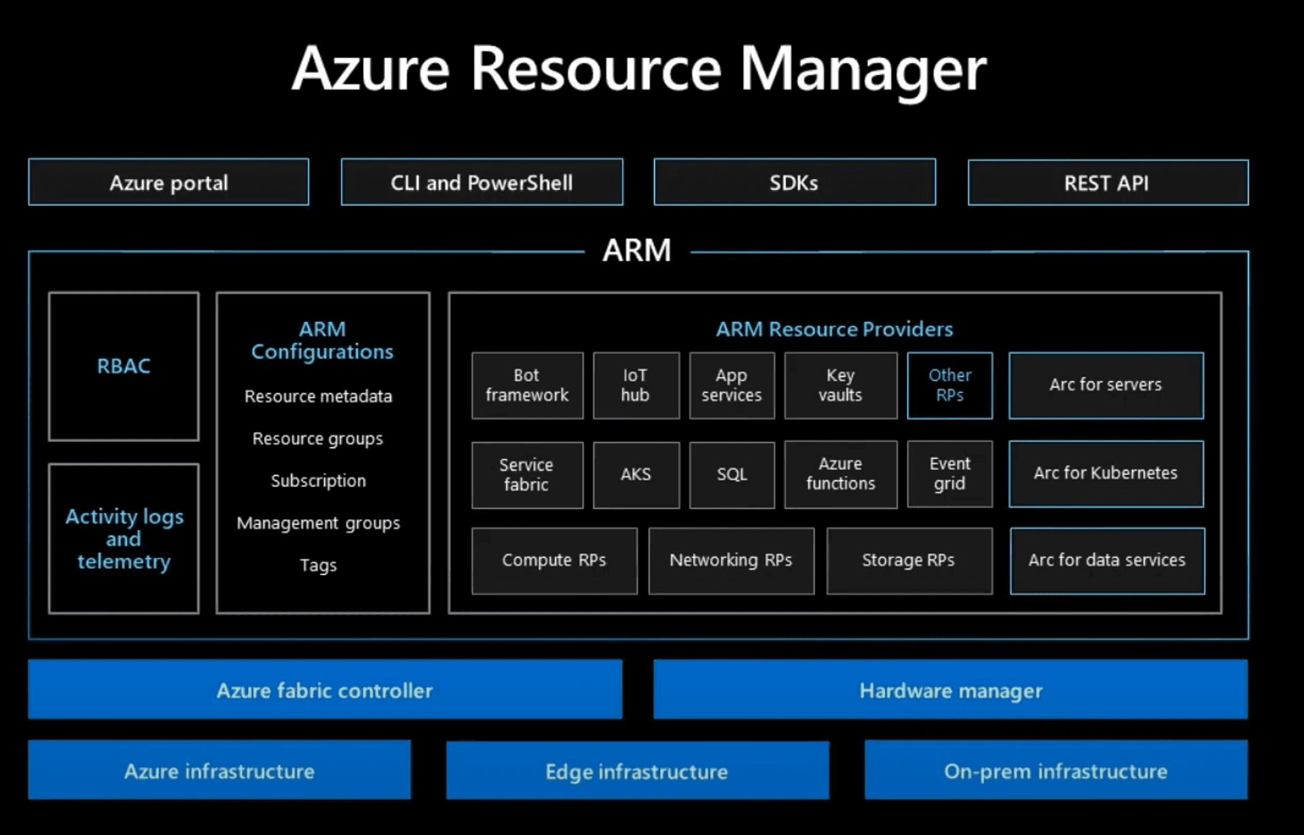This screenshot has height=835, width=1304.
Task: Click the REST API box
Action: coord(1107,182)
